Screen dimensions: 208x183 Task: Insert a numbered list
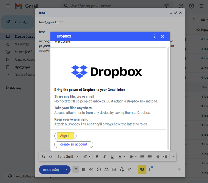pos(142,156)
